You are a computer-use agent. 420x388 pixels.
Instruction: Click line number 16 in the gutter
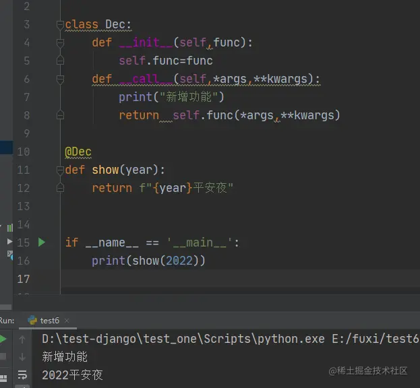(x=24, y=261)
